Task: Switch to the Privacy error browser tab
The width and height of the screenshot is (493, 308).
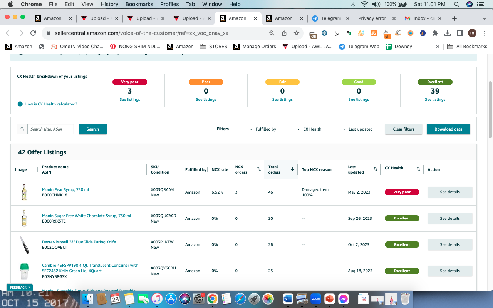Action: pyautogui.click(x=377, y=18)
